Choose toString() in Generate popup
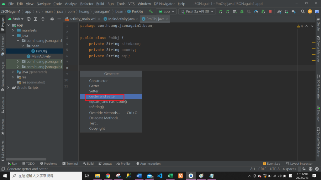Image resolution: width=321 pixels, height=180 pixels. [111, 107]
